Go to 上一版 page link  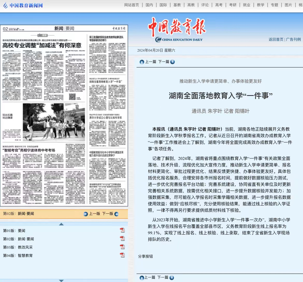click(95, 214)
